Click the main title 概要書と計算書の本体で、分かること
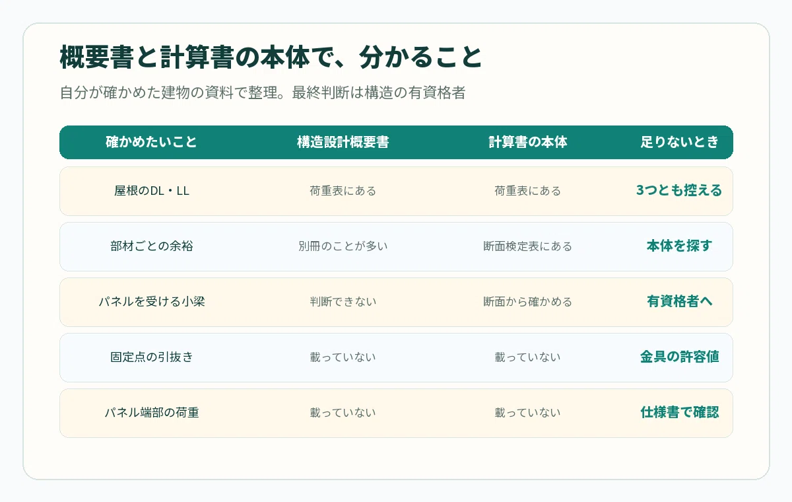Image resolution: width=792 pixels, height=502 pixels. (x=271, y=57)
